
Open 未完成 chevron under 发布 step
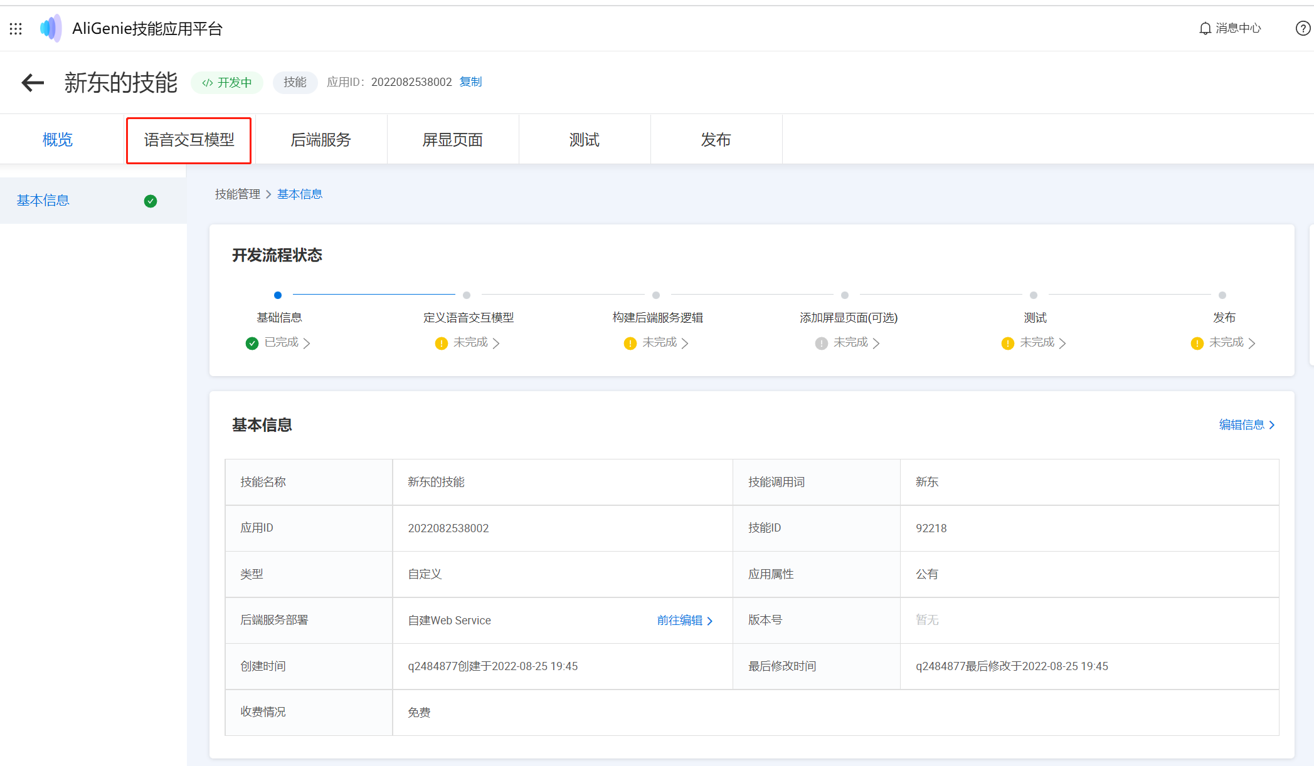point(1252,343)
